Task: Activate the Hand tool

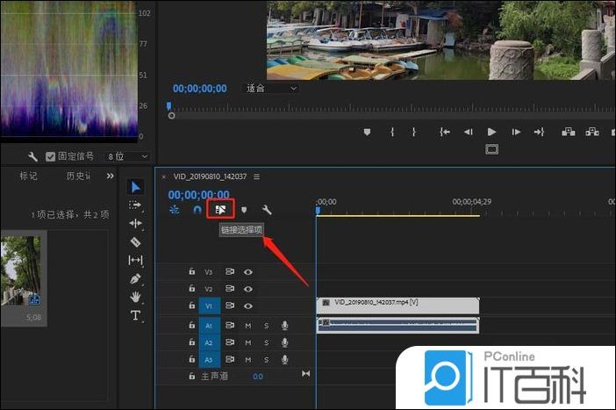Action: (135, 297)
